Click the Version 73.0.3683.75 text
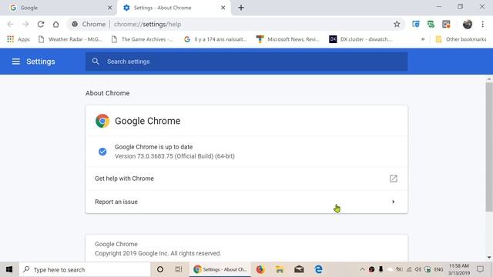This screenshot has height=277, width=493. (175, 156)
